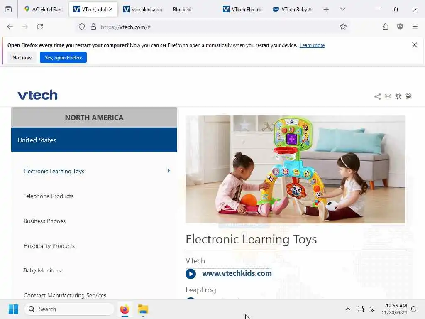The width and height of the screenshot is (425, 319).
Task: Select the NORTH AMERICA region header
Action: (94, 118)
